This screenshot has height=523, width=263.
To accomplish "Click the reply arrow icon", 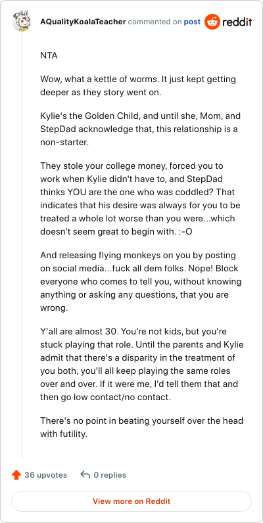I will pyautogui.click(x=85, y=474).
